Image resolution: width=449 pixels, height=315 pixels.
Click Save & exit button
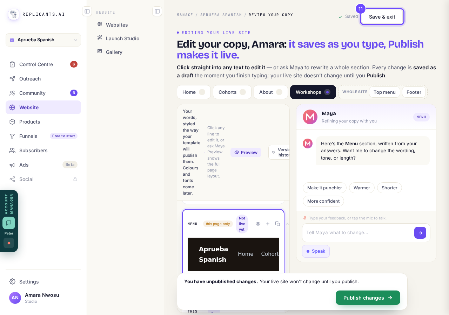[x=382, y=17]
